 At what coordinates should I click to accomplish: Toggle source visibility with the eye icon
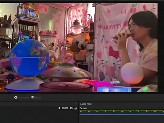(x=71, y=108)
